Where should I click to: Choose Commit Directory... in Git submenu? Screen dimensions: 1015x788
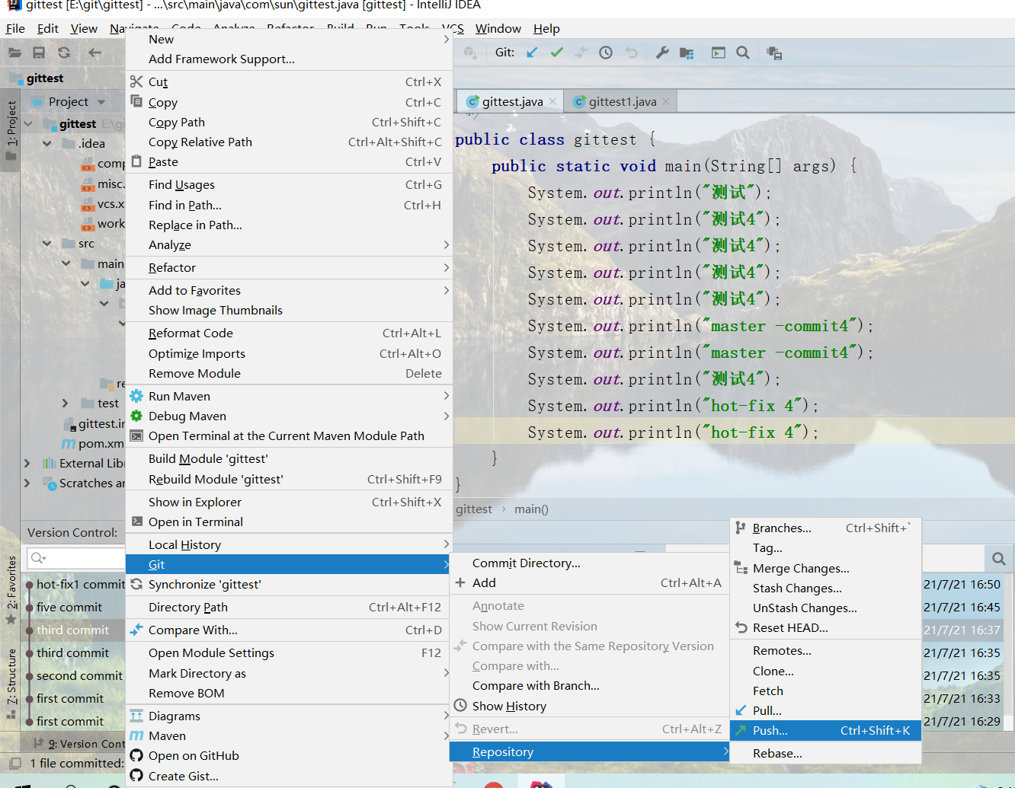click(x=589, y=563)
